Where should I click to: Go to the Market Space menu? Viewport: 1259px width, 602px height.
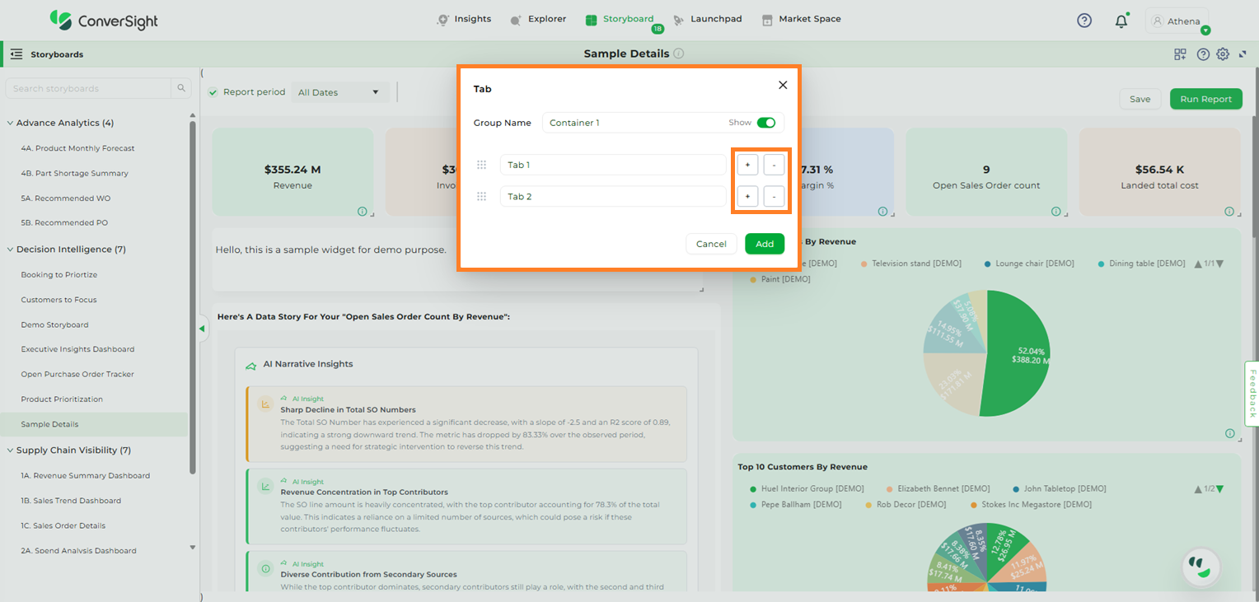801,19
